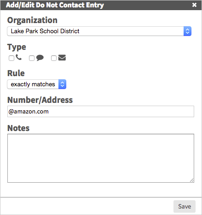The image size is (202, 215).
Task: Click the Organization heading label
Action: click(32, 20)
